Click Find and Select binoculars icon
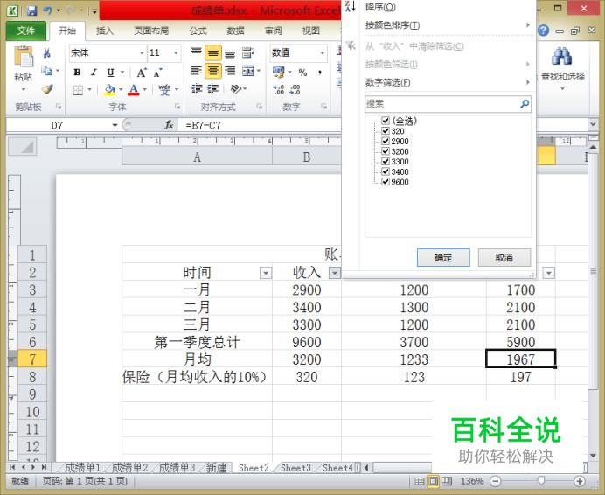Viewport: 605px width, 495px height. (x=562, y=57)
